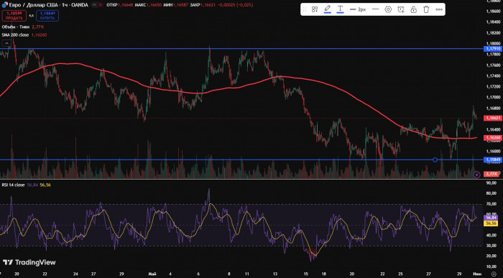The height and width of the screenshot is (278, 503).
Task: Click Июн on the time axis
Action: coord(477,274)
